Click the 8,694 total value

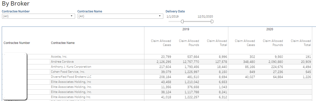point(223,77)
